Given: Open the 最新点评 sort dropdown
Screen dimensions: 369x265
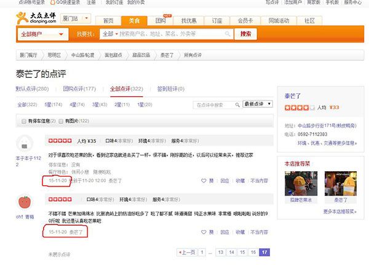Looking at the screenshot, I should pyautogui.click(x=258, y=104).
